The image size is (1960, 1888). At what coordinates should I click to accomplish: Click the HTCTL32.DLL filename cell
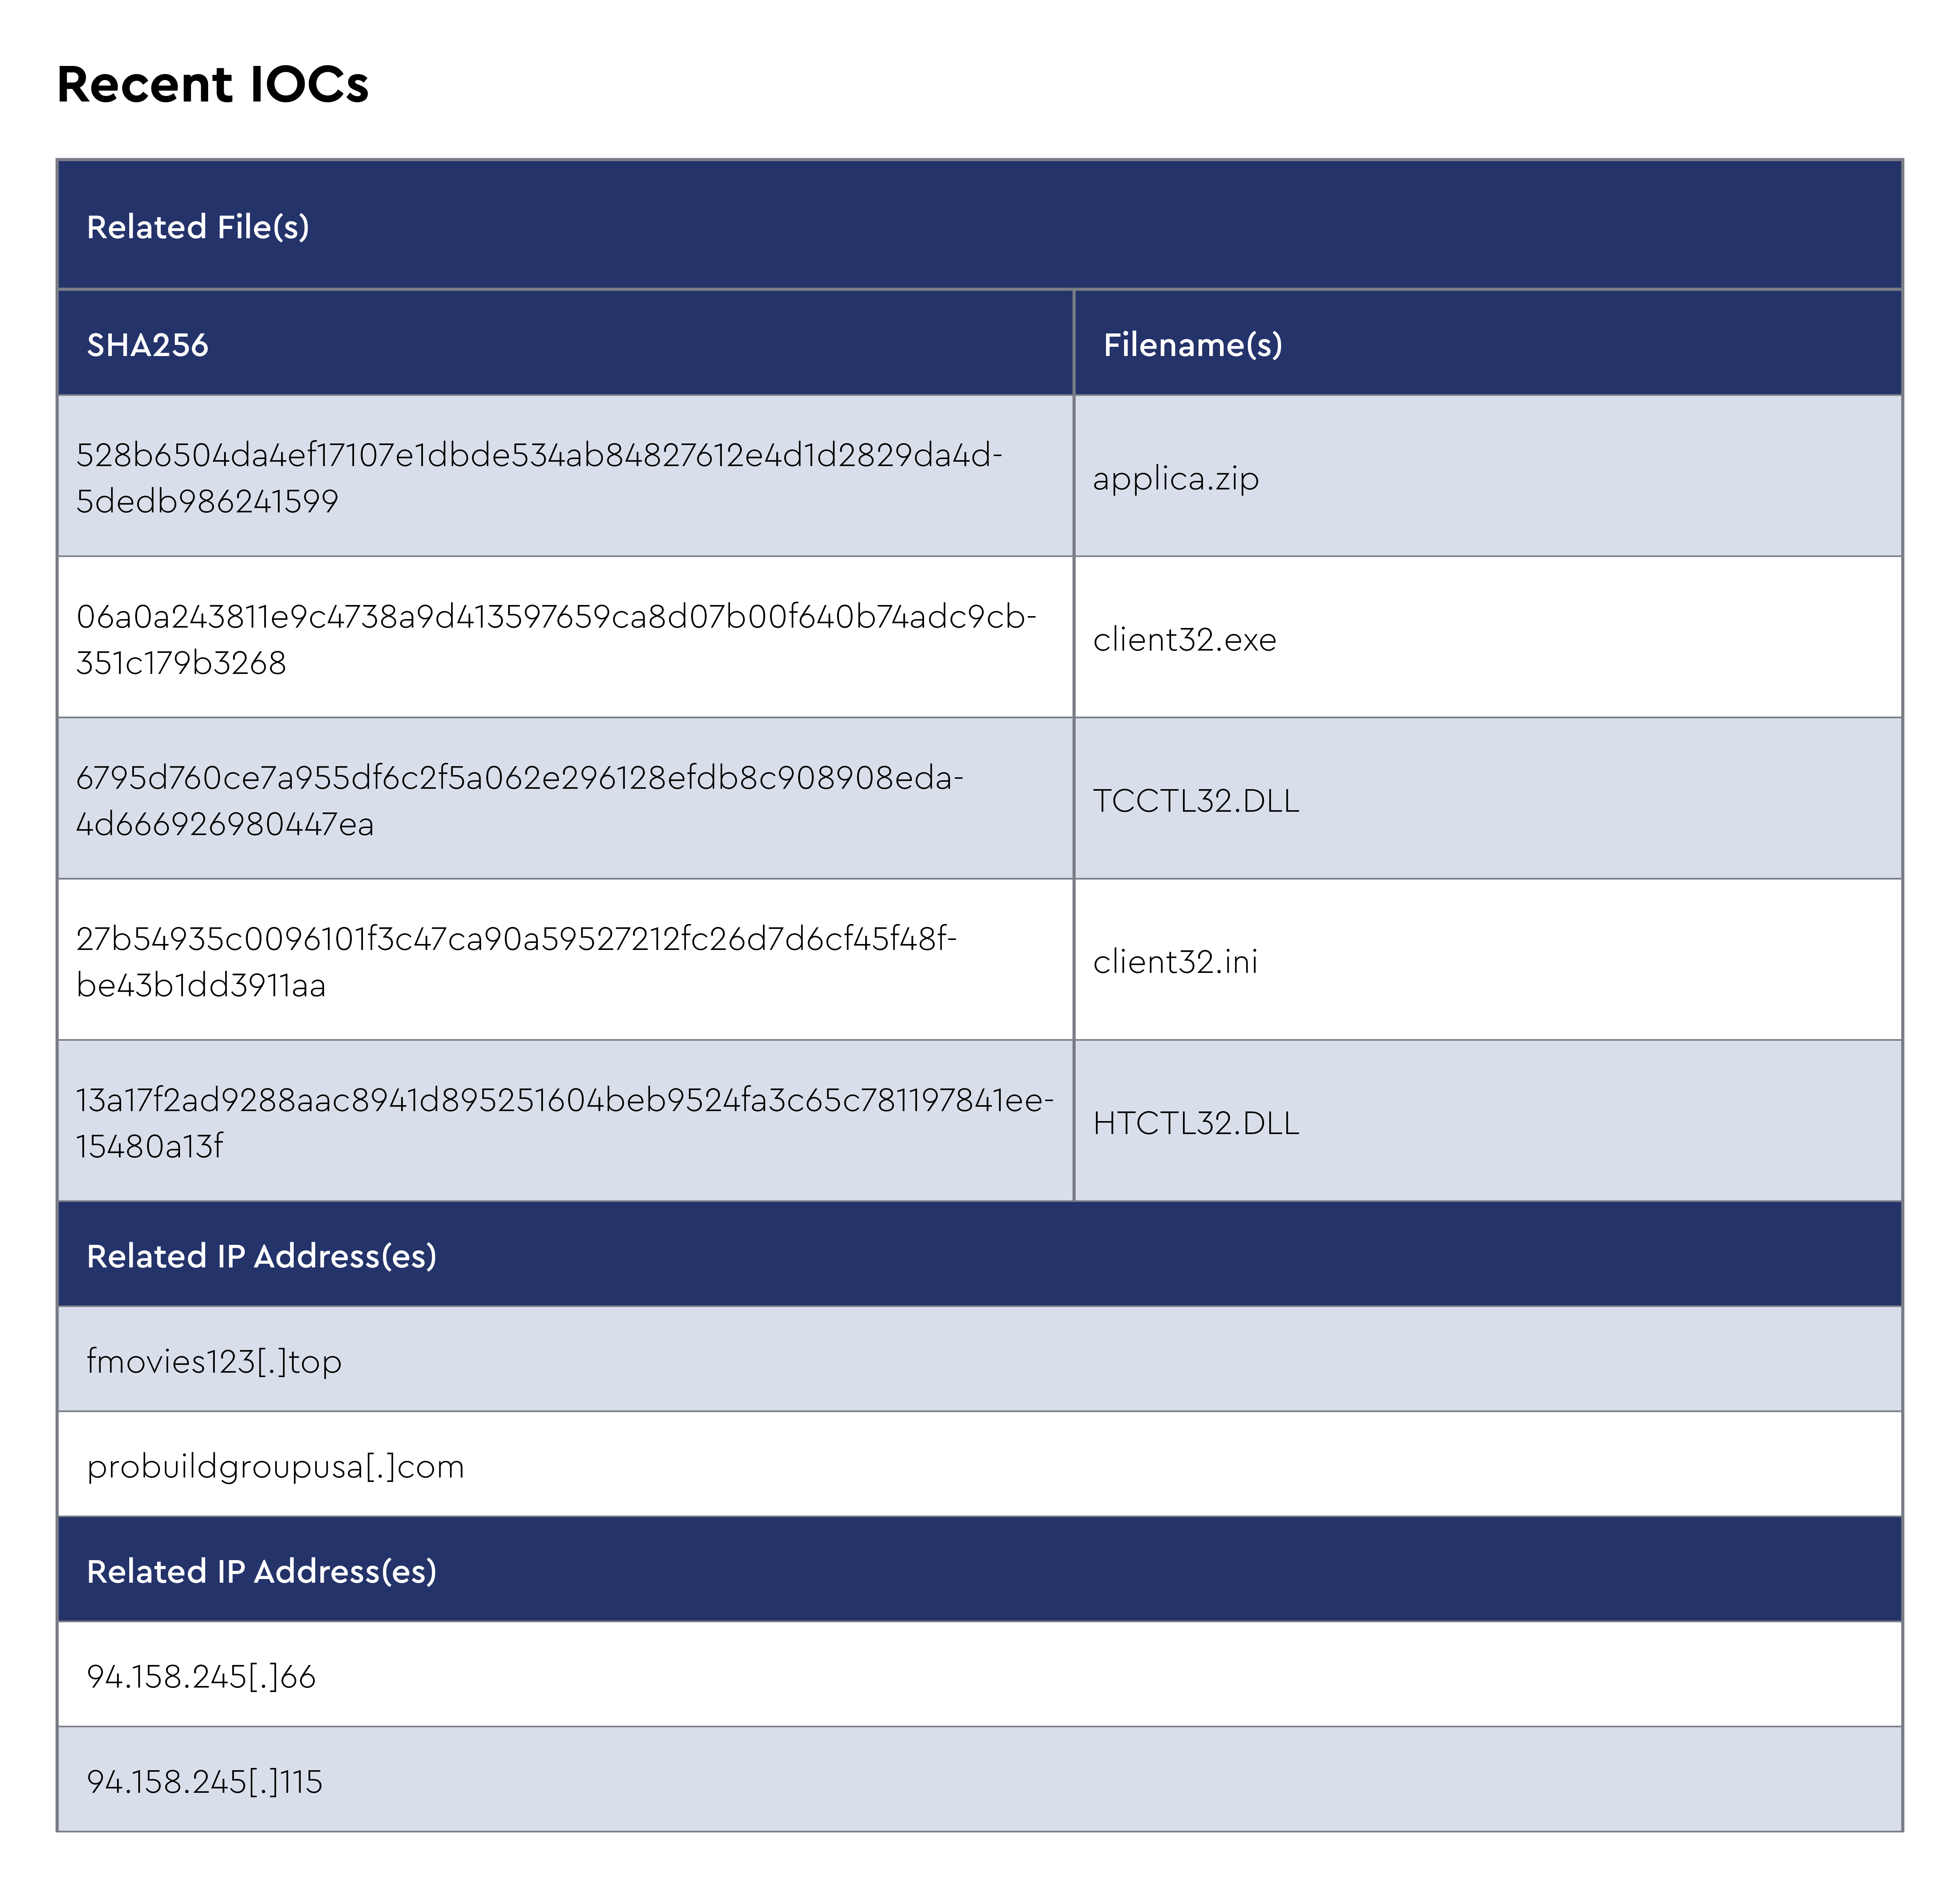[1196, 1123]
